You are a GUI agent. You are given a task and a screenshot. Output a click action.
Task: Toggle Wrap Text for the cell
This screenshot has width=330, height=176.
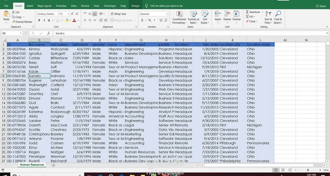click(118, 14)
